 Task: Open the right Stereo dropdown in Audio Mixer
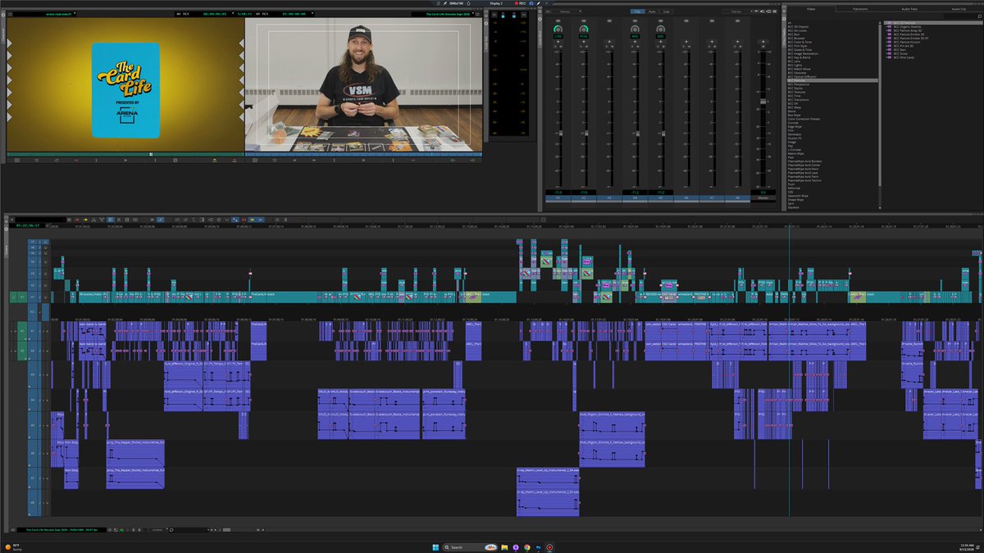tap(738, 11)
